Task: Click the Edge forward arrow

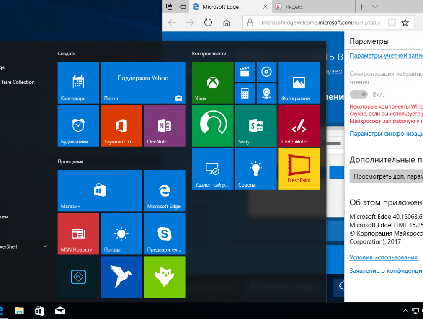Action: pyautogui.click(x=190, y=23)
